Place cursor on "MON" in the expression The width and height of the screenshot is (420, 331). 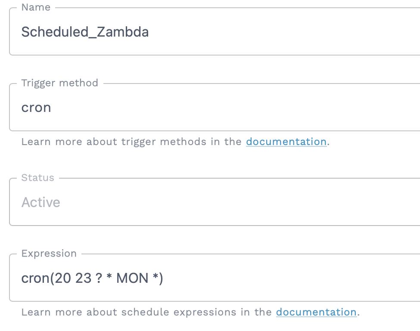pyautogui.click(x=132, y=278)
